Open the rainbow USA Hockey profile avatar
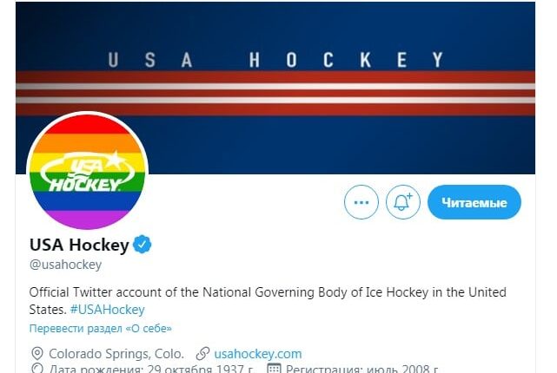557x373 pixels. coord(88,171)
